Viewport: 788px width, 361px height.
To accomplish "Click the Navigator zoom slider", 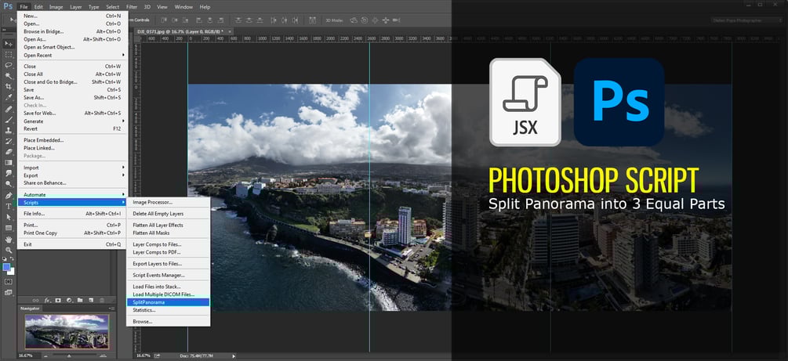I will (x=68, y=355).
